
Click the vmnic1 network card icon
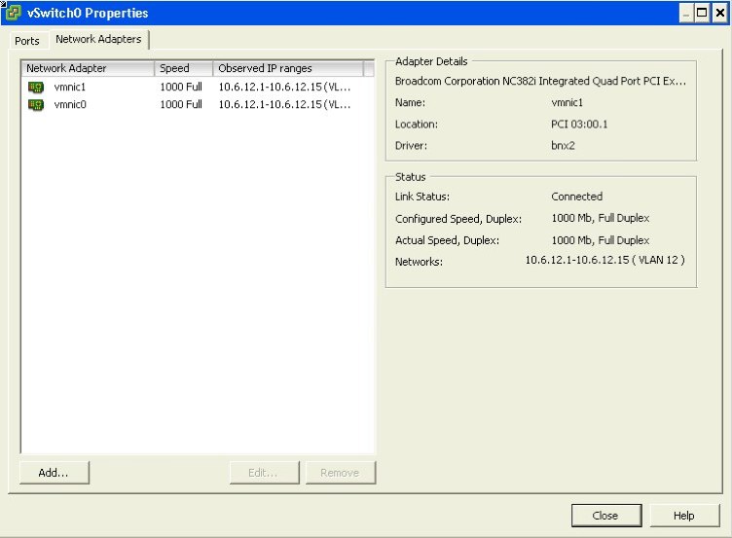click(x=36, y=88)
